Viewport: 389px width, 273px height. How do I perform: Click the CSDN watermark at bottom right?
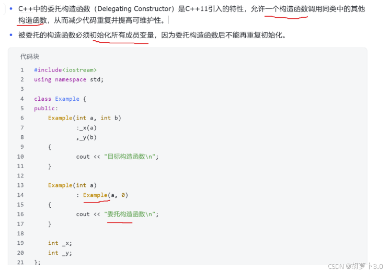(355, 266)
